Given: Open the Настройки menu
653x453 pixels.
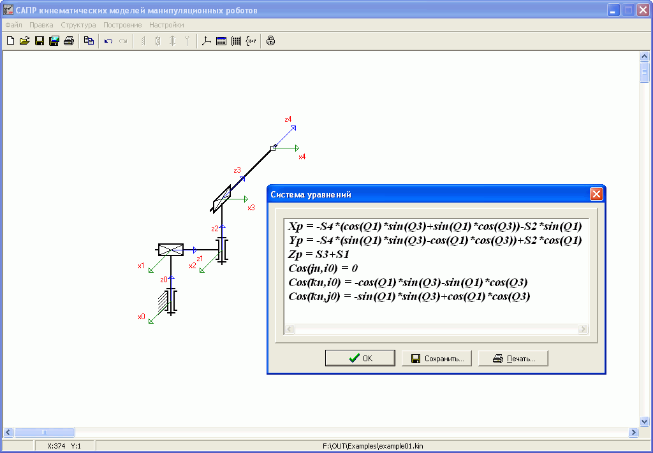Looking at the screenshot, I should tap(166, 25).
